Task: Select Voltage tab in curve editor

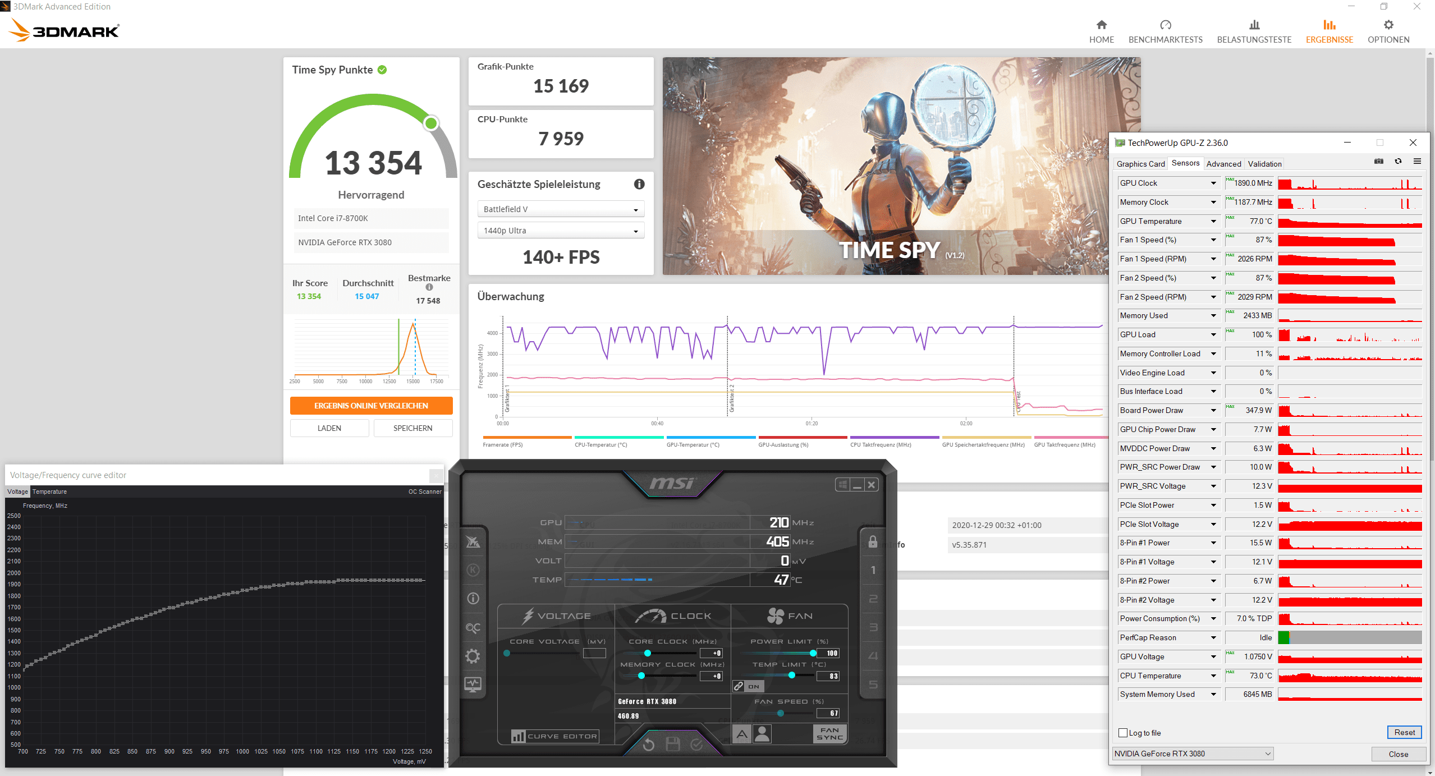Action: tap(17, 492)
